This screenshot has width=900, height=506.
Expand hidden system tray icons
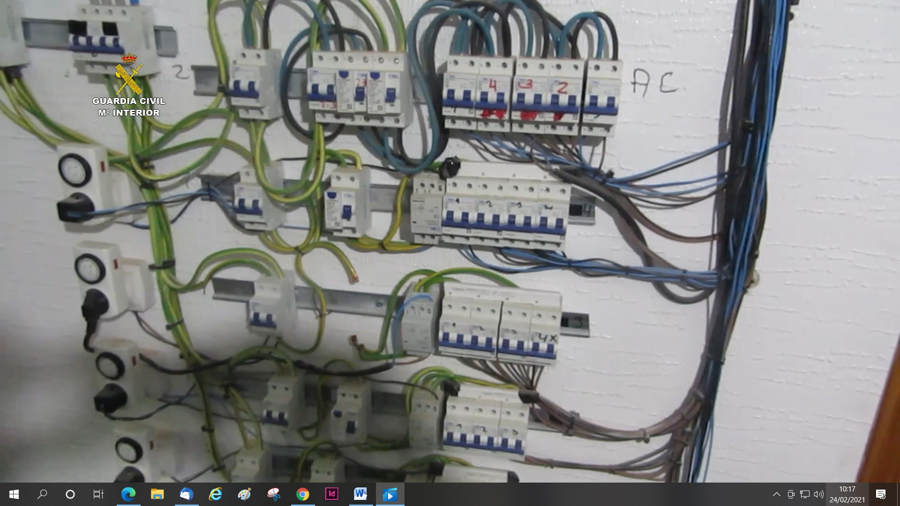(777, 494)
